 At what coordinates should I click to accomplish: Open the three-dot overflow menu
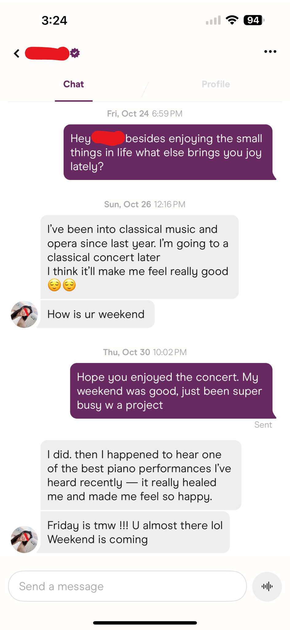pyautogui.click(x=270, y=51)
